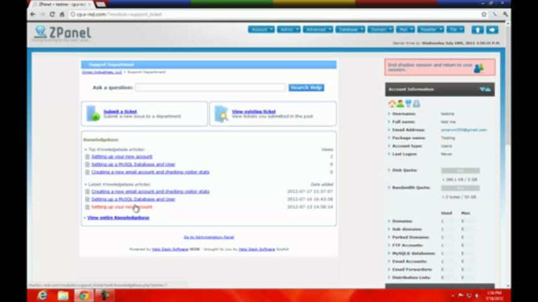Open the Advanced menu in the navigation bar
This screenshot has height=302, width=538.
click(318, 30)
